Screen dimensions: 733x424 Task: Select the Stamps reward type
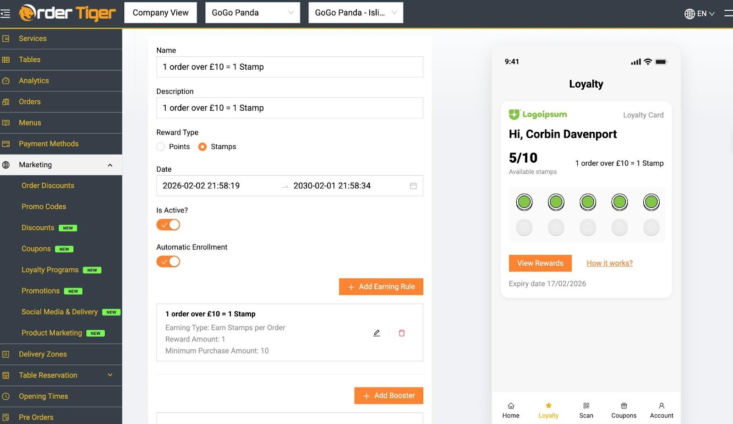point(202,147)
